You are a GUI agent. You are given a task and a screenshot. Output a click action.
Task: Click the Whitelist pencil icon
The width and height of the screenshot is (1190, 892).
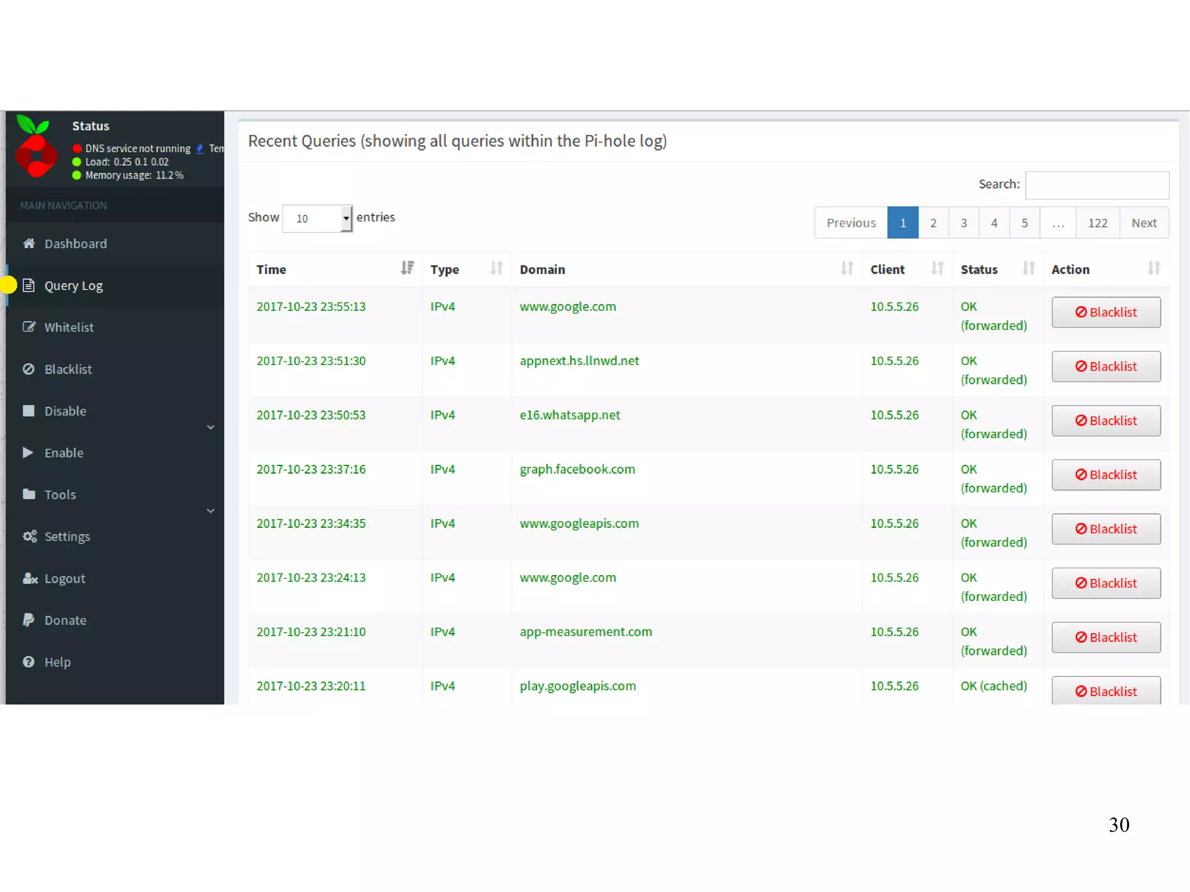tap(28, 327)
